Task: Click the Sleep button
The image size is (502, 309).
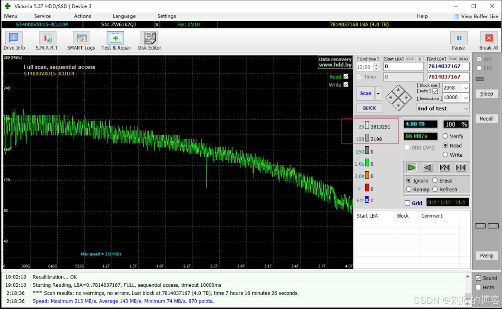Action: [x=486, y=94]
